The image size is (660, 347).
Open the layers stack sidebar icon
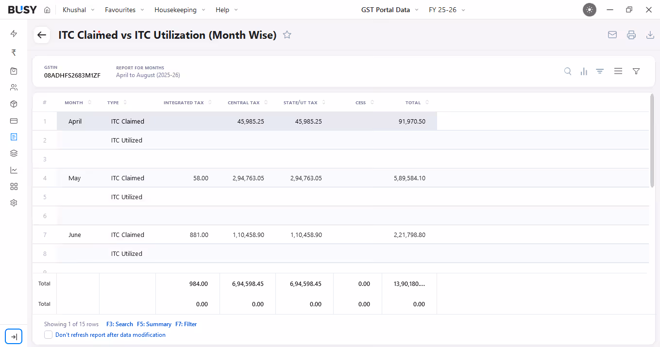[x=14, y=154]
